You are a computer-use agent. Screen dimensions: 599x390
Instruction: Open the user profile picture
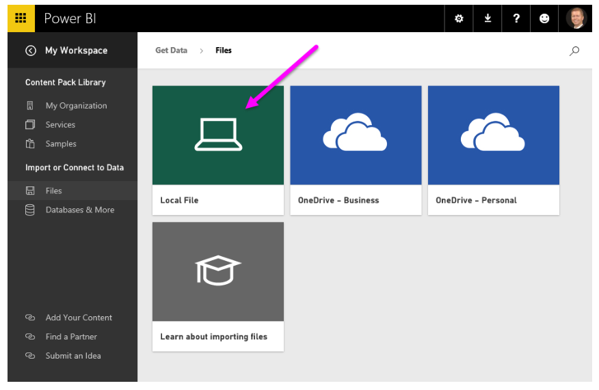(x=576, y=18)
